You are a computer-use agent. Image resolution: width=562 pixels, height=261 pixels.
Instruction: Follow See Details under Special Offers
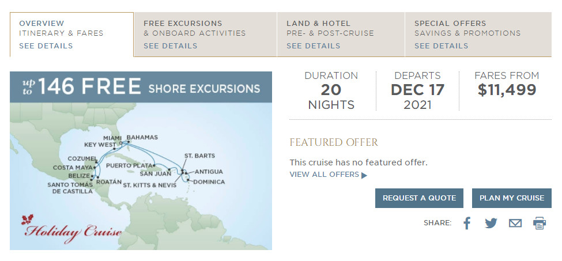pyautogui.click(x=441, y=46)
